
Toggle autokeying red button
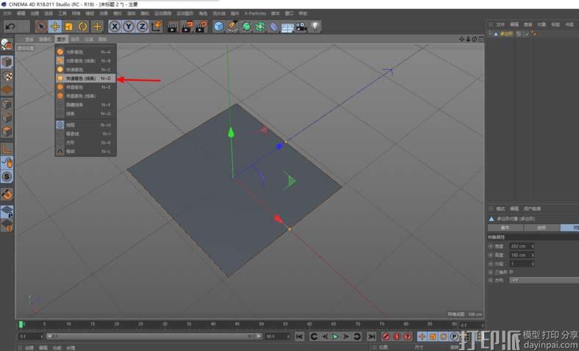pyautogui.click(x=397, y=336)
